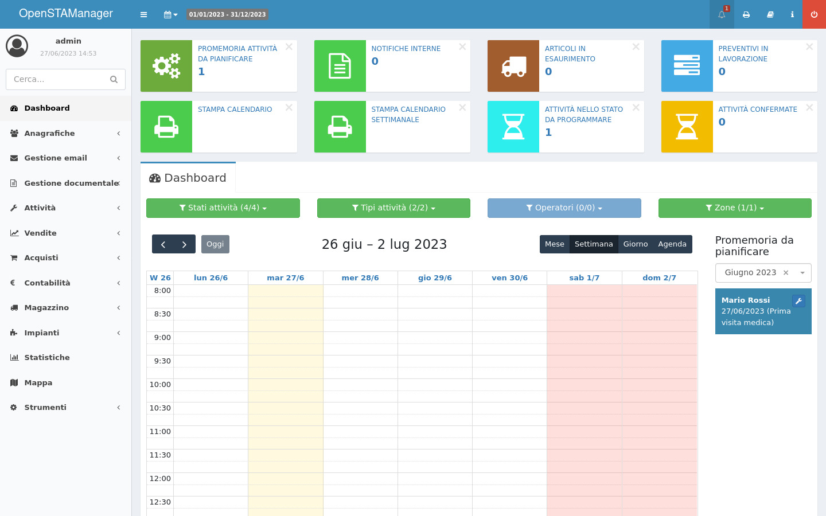Switch calendar to Settimana view
The width and height of the screenshot is (826, 516).
coord(594,244)
